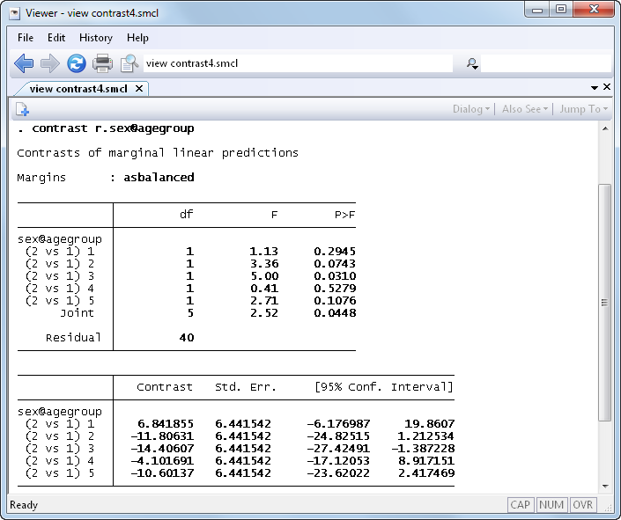Open the Jump To dropdown
This screenshot has width=621, height=520.
[x=583, y=109]
